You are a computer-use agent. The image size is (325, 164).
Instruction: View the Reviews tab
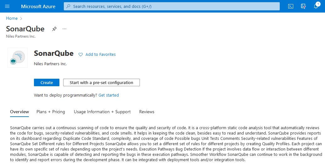point(147,112)
